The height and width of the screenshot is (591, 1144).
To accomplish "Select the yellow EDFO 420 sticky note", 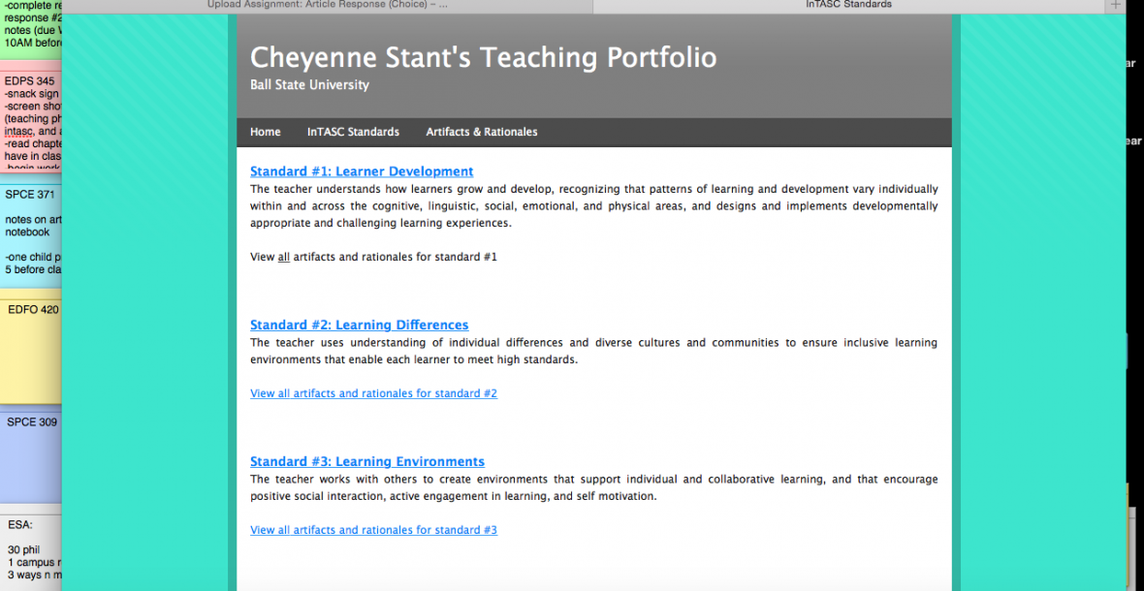I will [x=31, y=349].
